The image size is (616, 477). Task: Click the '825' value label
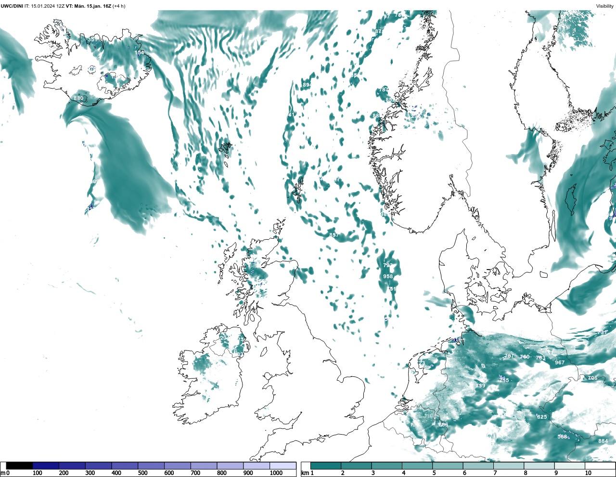tap(542, 417)
